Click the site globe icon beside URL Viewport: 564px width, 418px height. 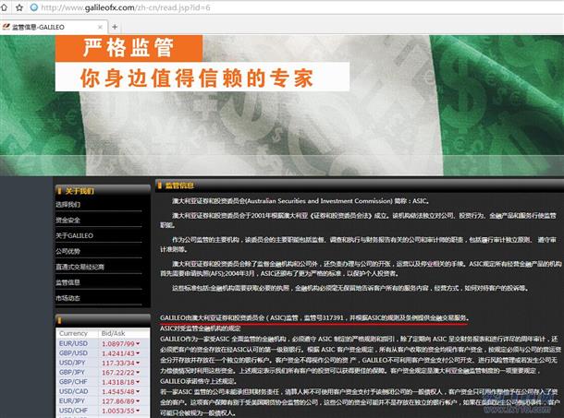pyautogui.click(x=34, y=7)
